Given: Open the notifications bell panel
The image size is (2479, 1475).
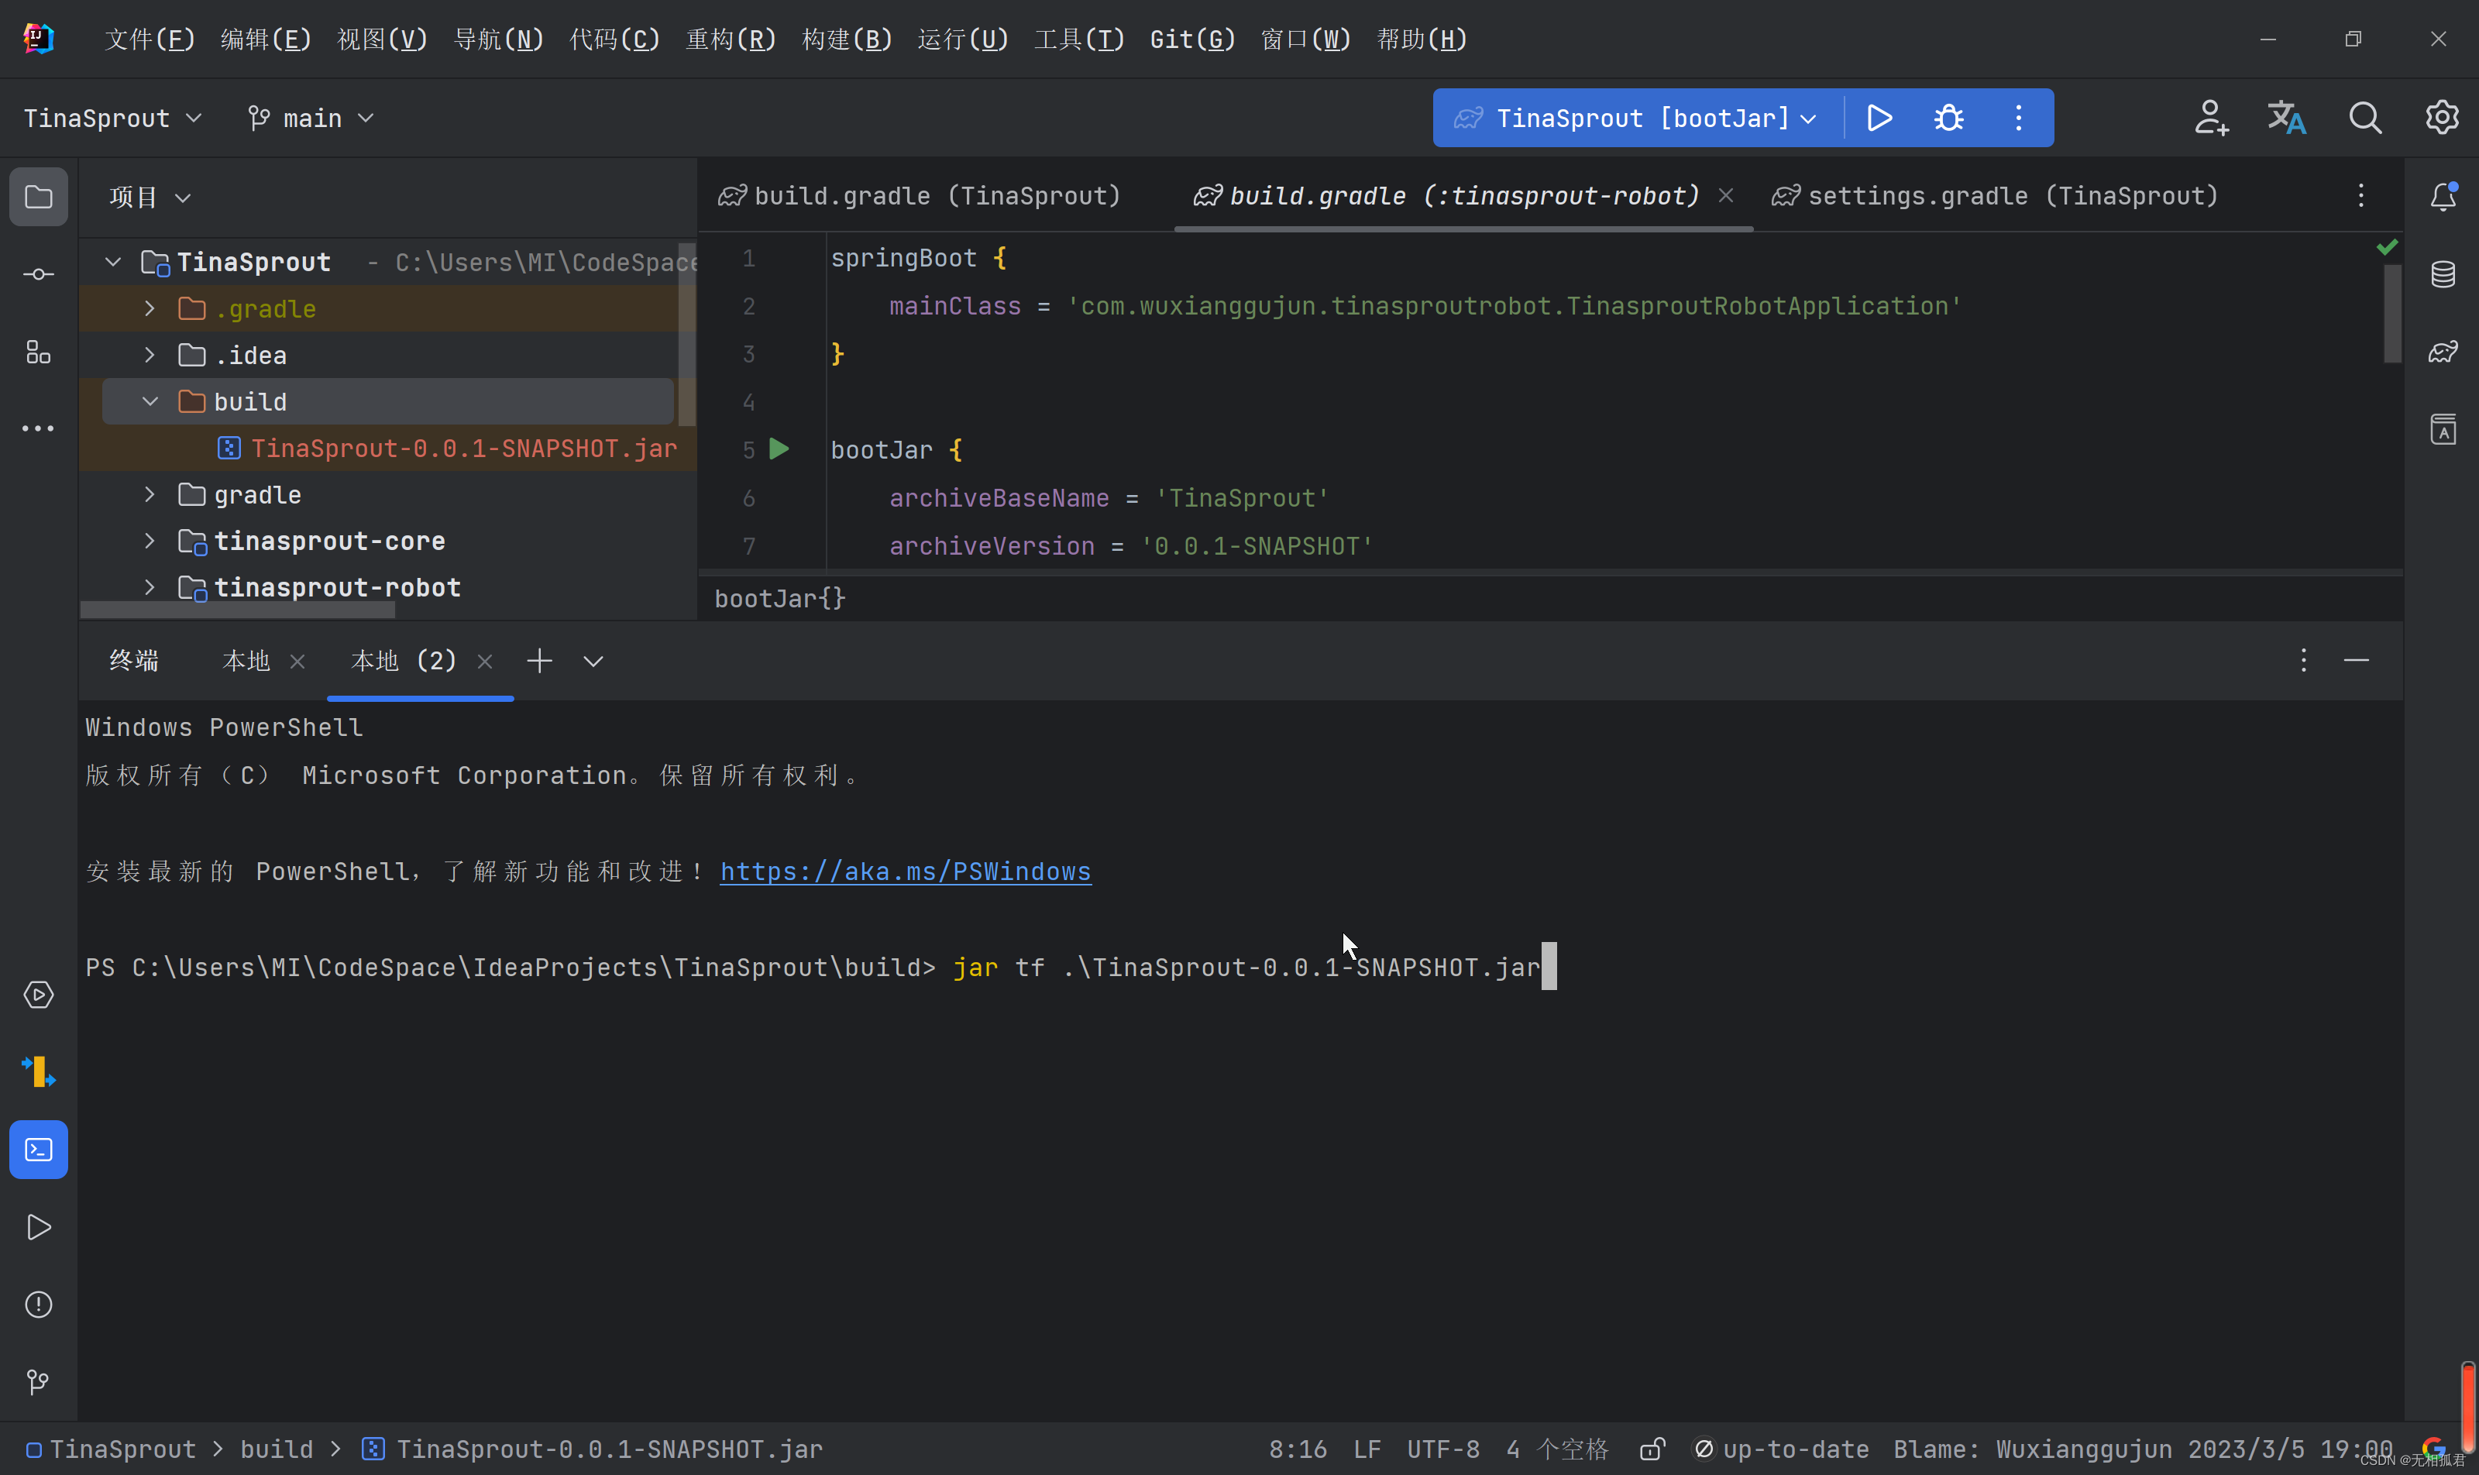Looking at the screenshot, I should click(2443, 197).
